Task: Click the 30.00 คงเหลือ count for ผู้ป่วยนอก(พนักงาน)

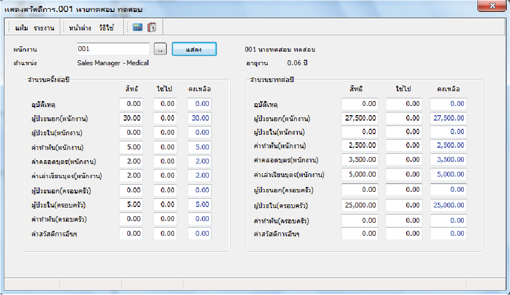Action: (200, 118)
